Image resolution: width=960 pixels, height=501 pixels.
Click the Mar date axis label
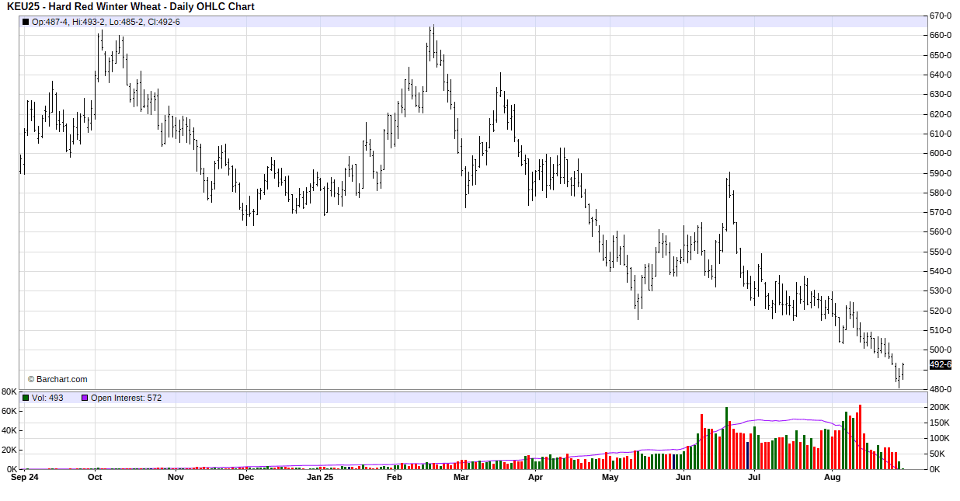461,478
